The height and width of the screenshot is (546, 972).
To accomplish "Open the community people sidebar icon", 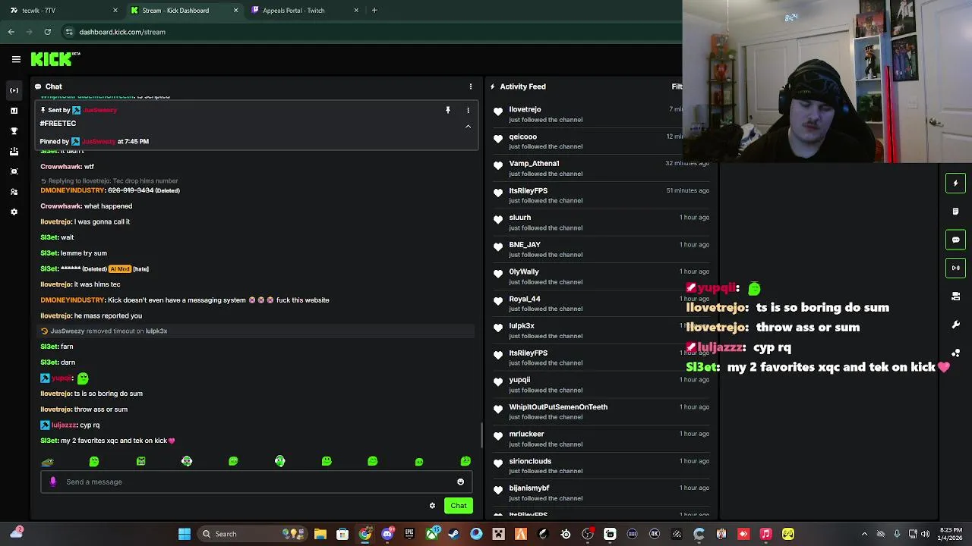I will click(14, 192).
